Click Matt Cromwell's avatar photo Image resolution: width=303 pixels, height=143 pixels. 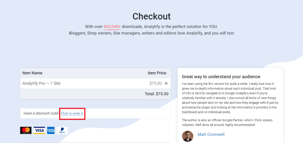pyautogui.click(x=187, y=136)
